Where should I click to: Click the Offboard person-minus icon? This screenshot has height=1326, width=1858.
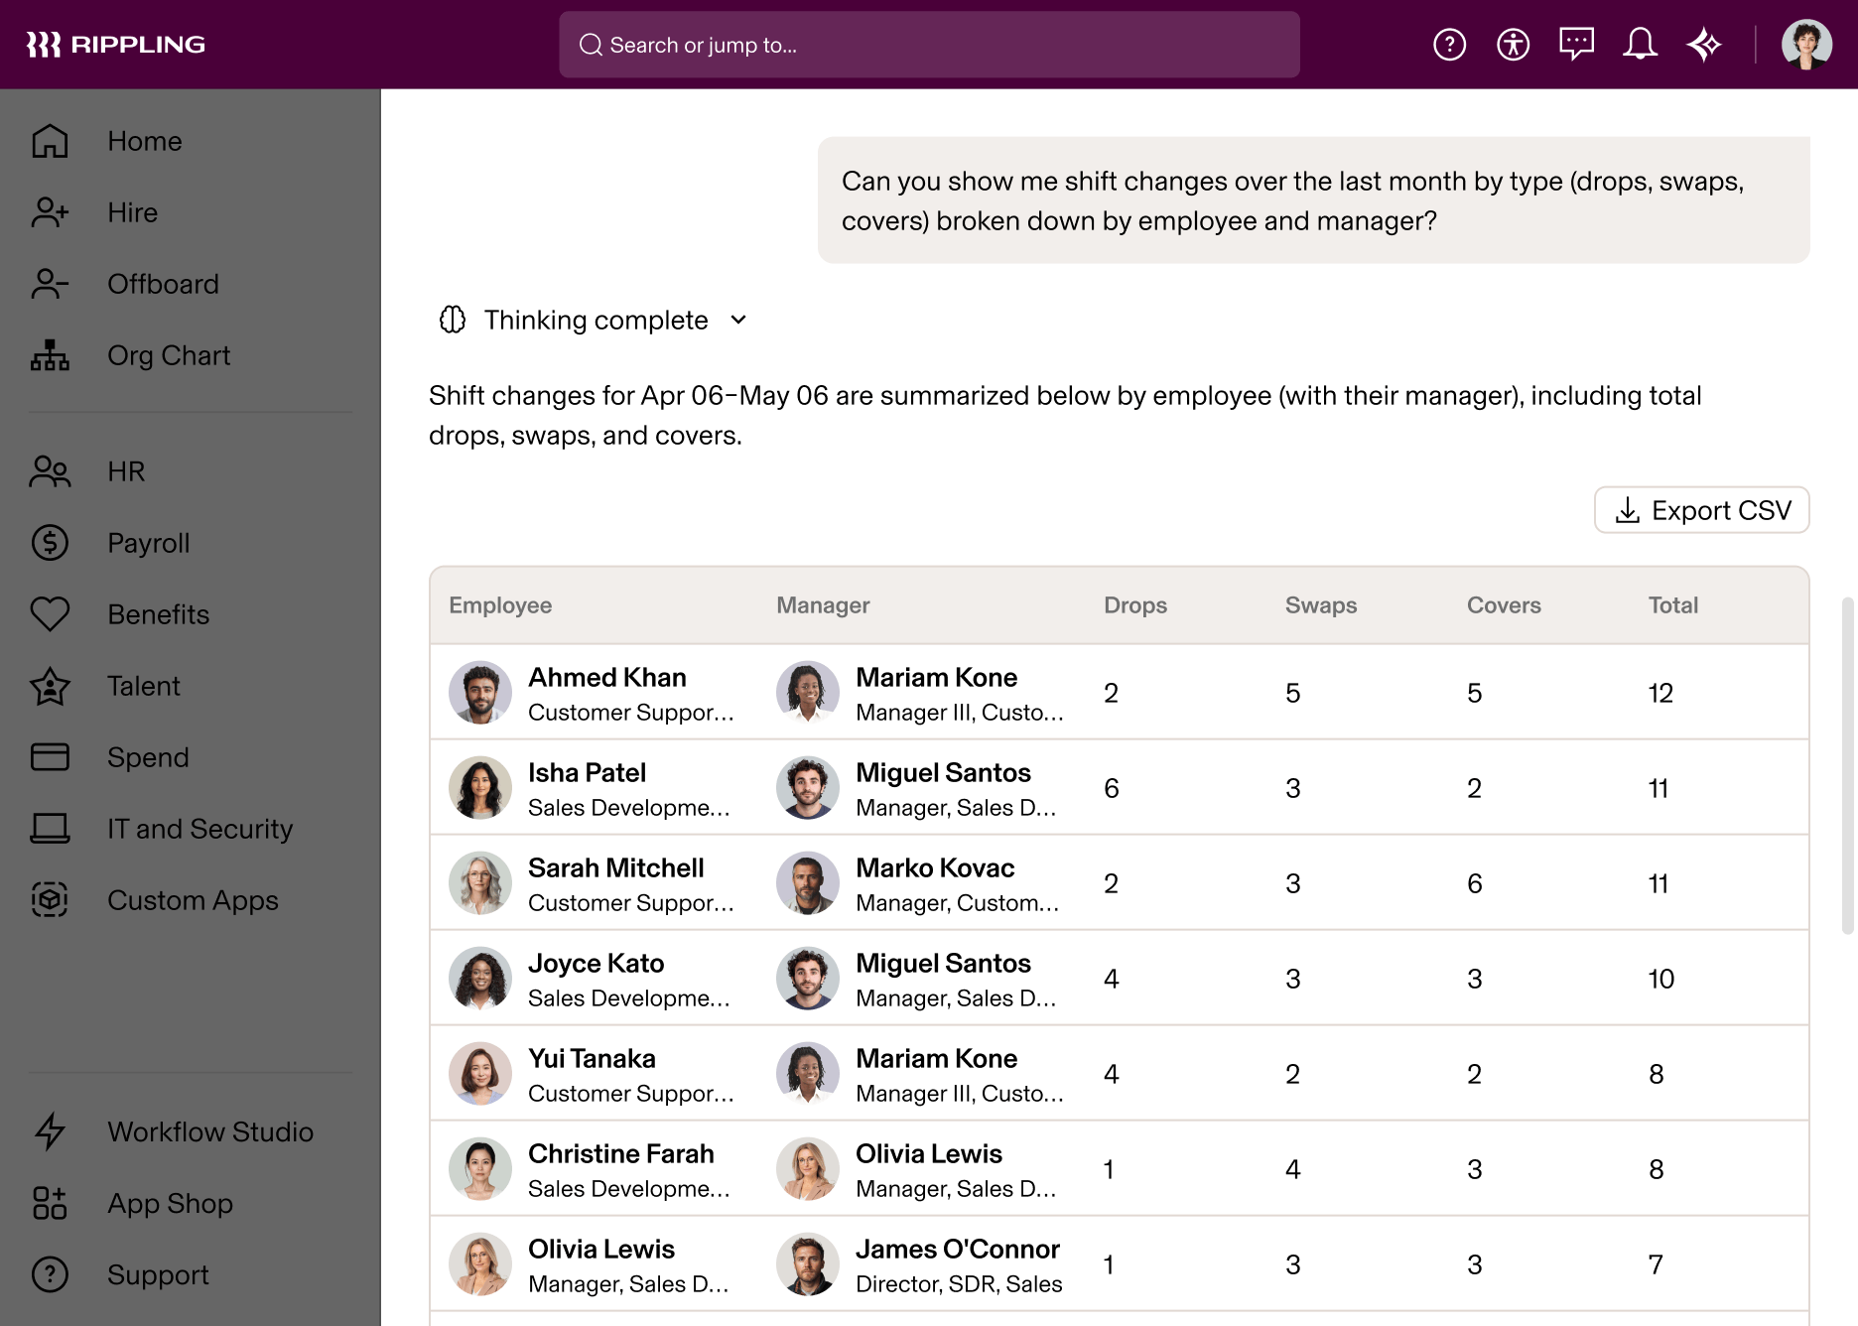(x=50, y=284)
